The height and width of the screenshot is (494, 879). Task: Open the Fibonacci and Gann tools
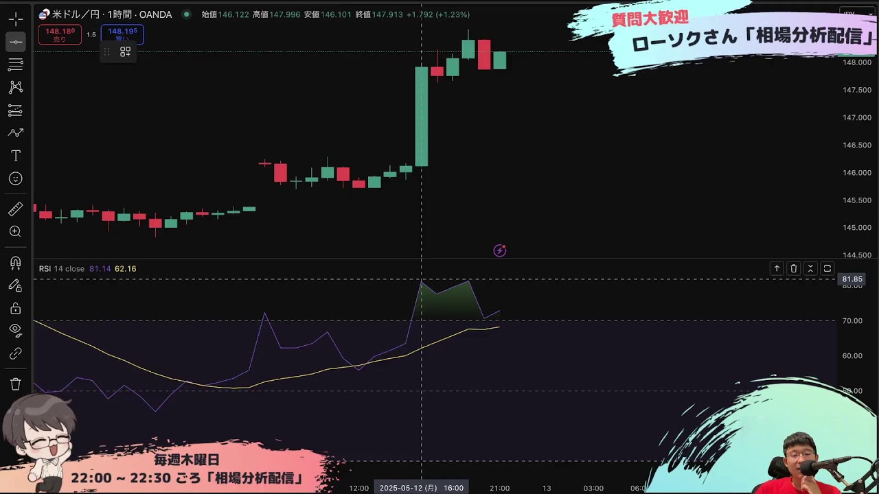pos(15,64)
